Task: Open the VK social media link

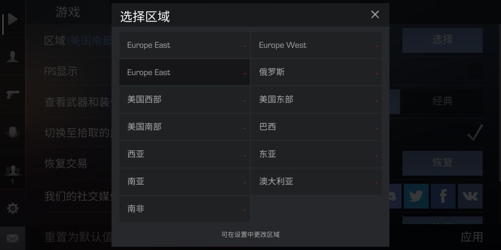Action: (470, 196)
